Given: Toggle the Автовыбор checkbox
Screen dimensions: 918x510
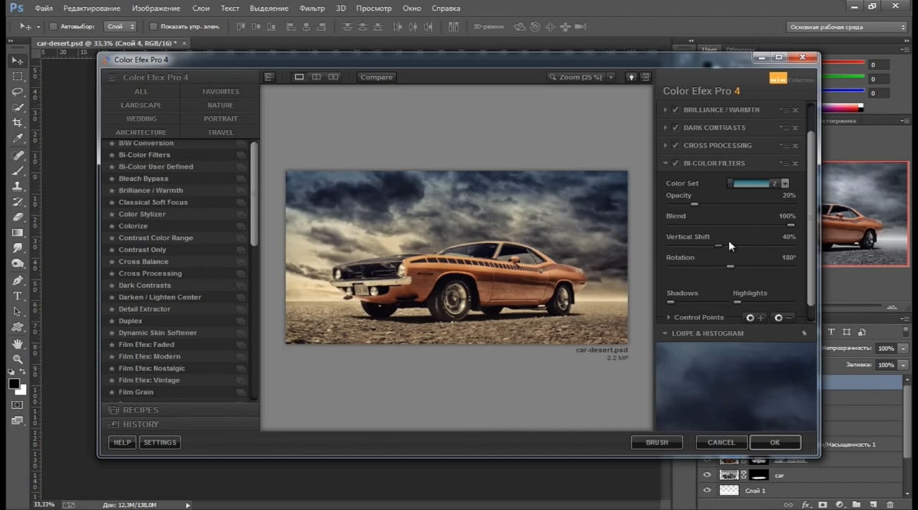Looking at the screenshot, I should pyautogui.click(x=53, y=27).
